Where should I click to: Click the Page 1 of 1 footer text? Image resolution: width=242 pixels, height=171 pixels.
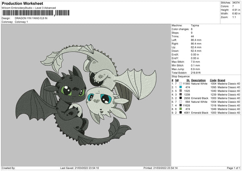[234, 168]
